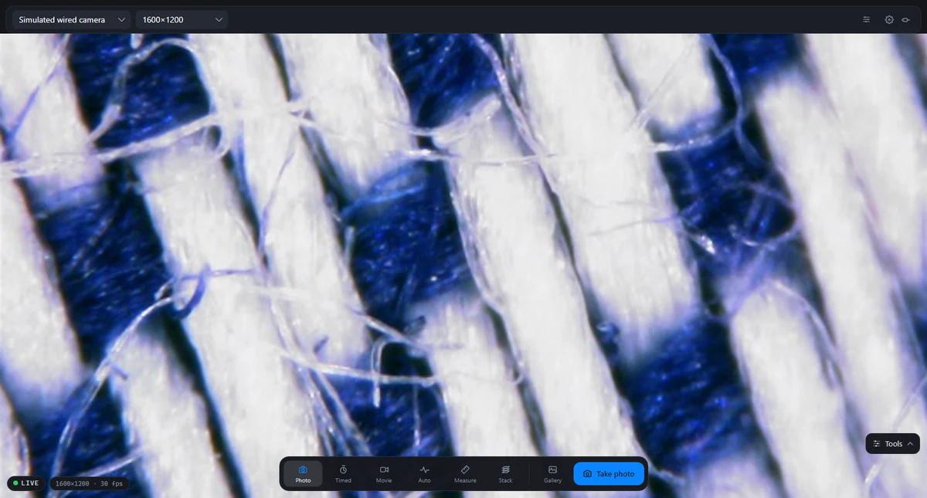Screen dimensions: 927x498
Task: Select the Stack mode
Action: click(x=505, y=473)
